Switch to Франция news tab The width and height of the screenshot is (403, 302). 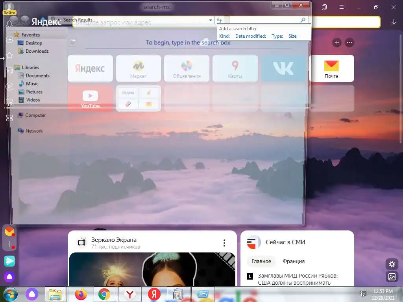(294, 261)
